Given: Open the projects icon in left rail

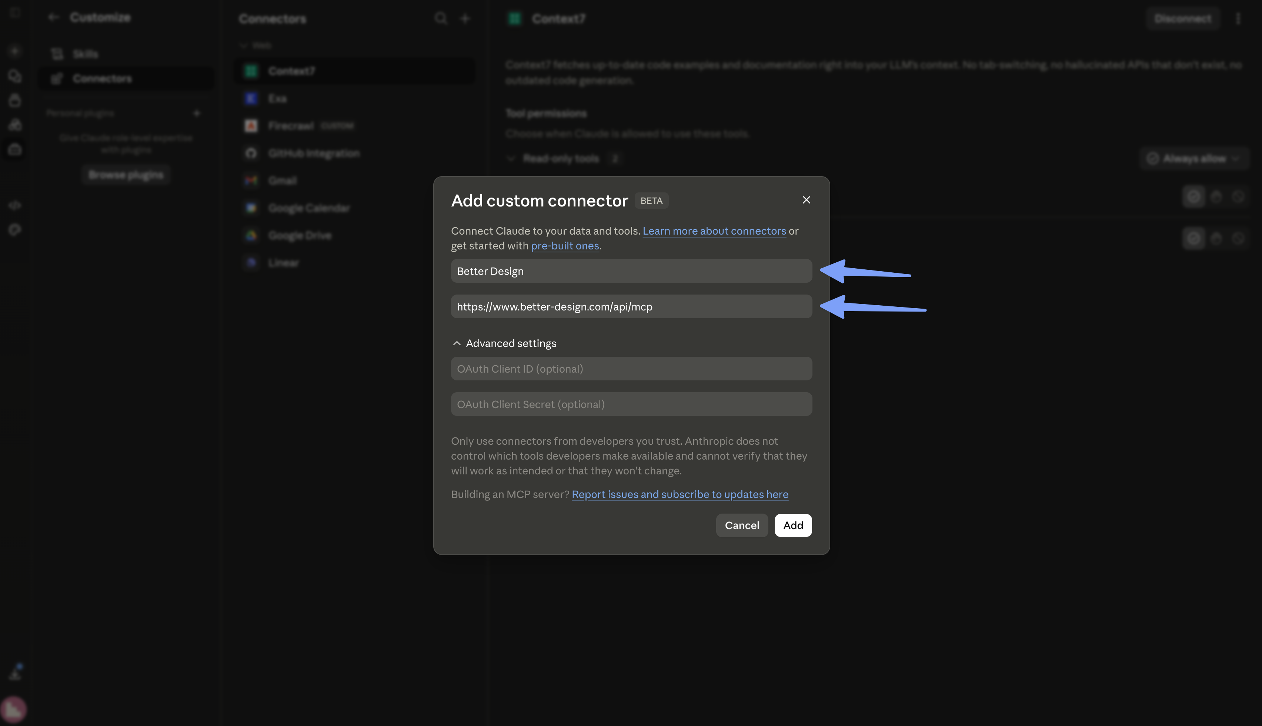Looking at the screenshot, I should pyautogui.click(x=14, y=100).
